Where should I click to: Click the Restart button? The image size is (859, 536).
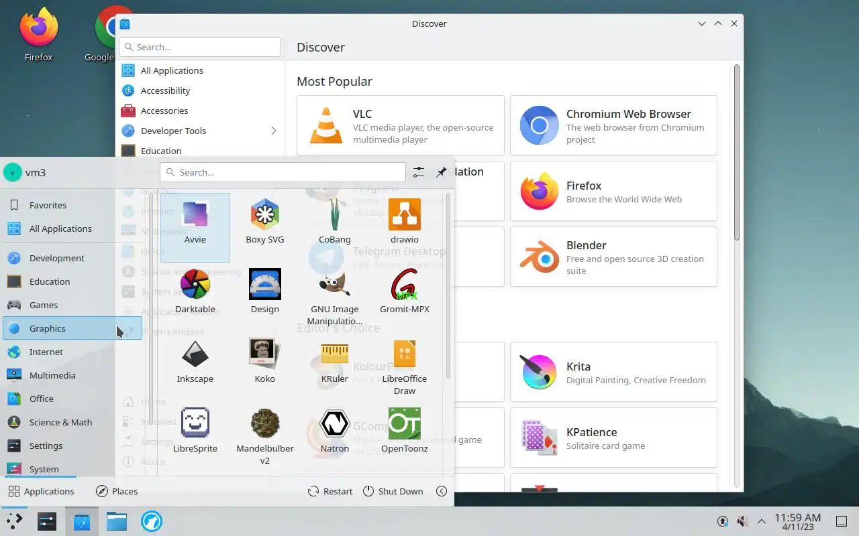click(x=330, y=491)
